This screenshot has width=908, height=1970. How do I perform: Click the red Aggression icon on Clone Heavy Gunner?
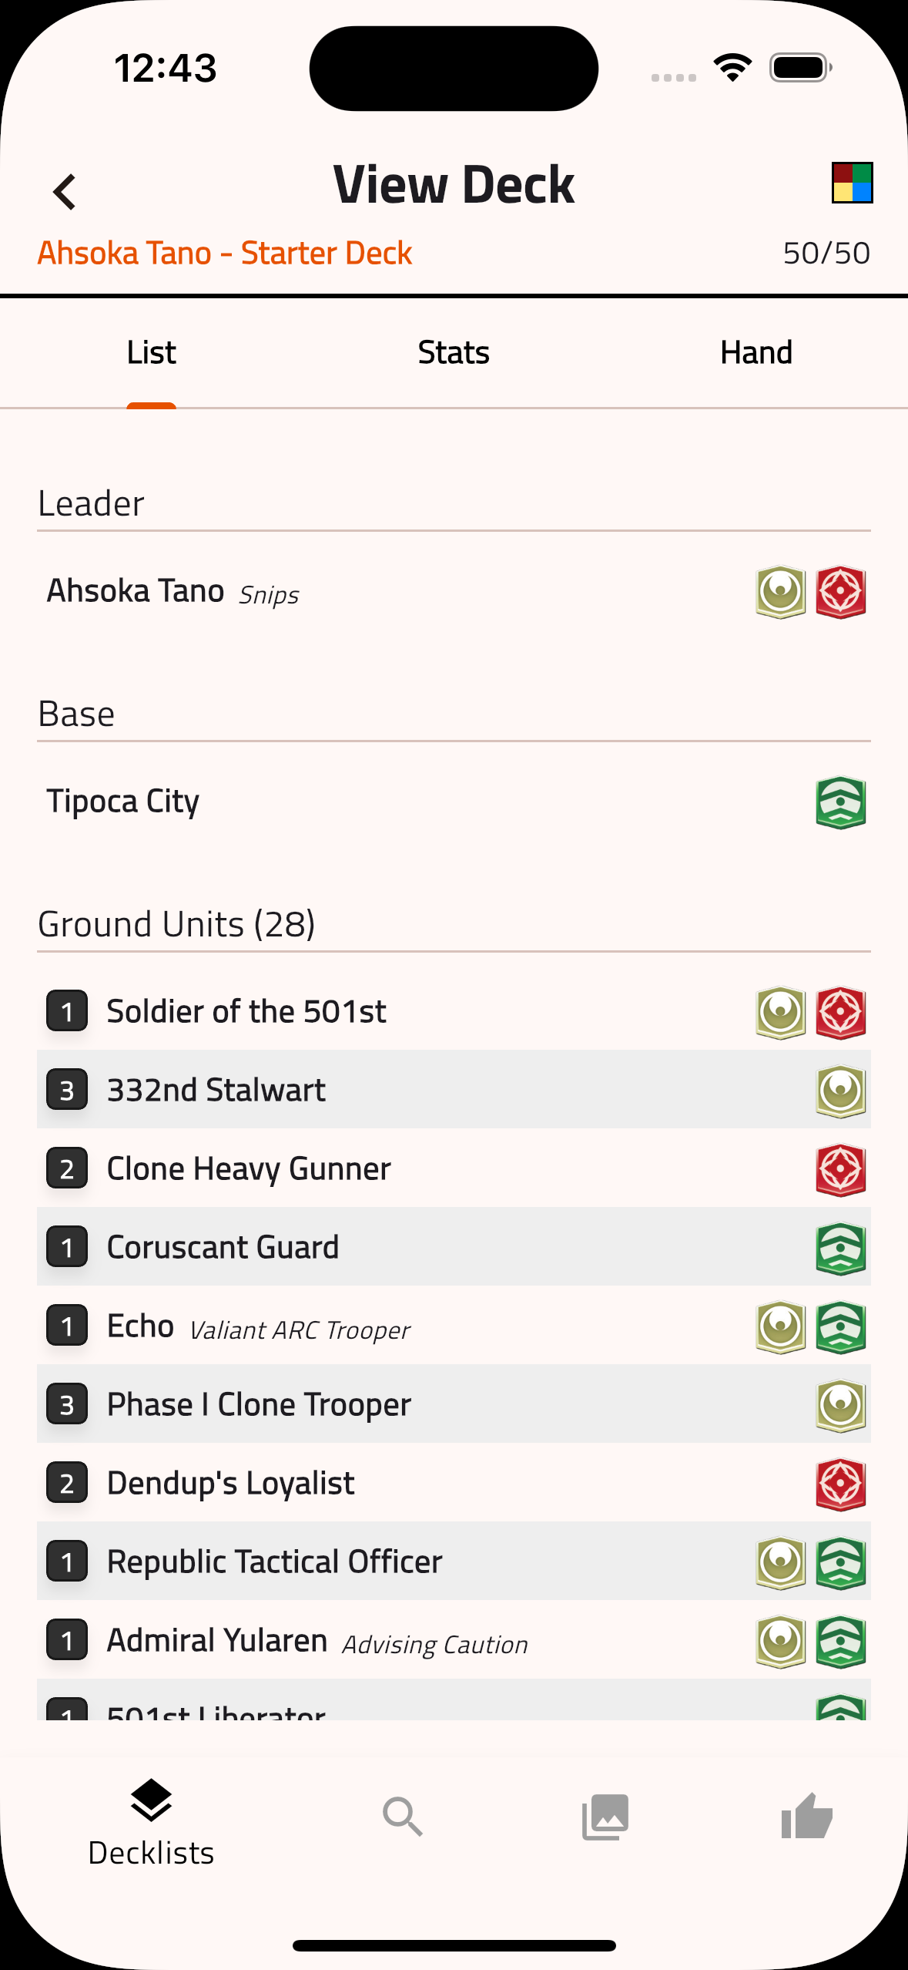(x=839, y=1168)
